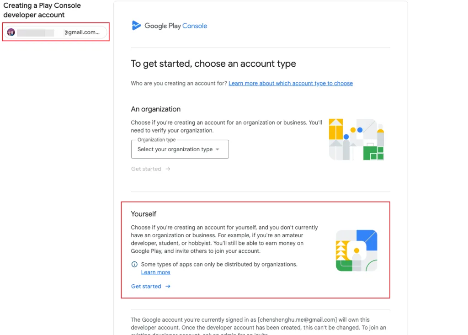Click the Google Play Console logo icon
The height and width of the screenshot is (335, 468).
[x=136, y=26]
